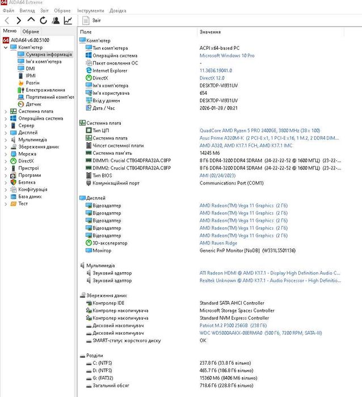Click the Монітор icon in list
362x397 pixels.
(x=89, y=251)
